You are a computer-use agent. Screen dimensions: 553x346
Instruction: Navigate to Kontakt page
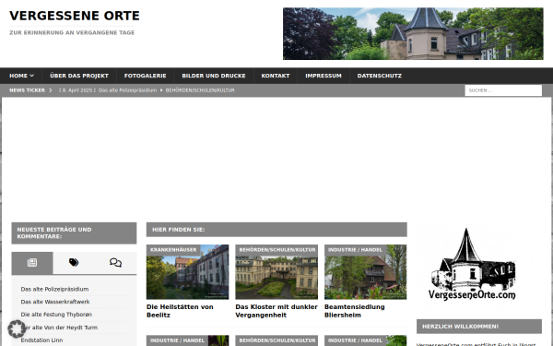276,76
